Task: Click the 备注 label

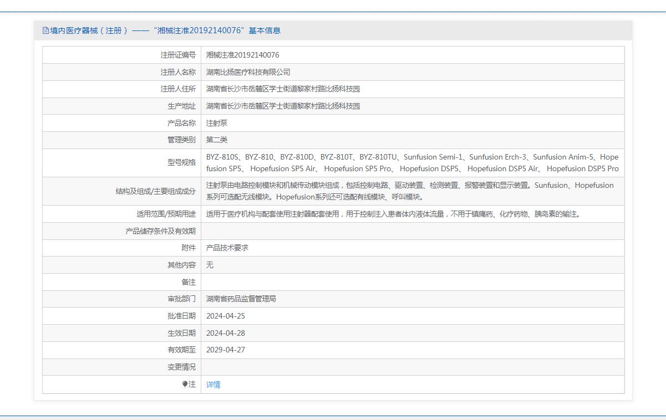Action: [x=189, y=282]
